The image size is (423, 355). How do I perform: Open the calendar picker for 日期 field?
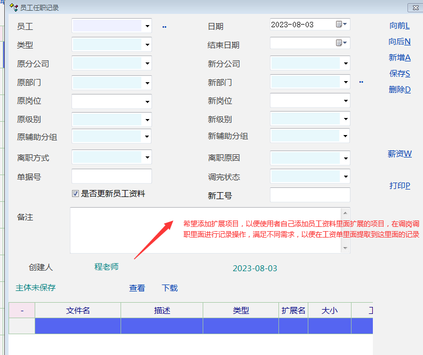pyautogui.click(x=341, y=25)
